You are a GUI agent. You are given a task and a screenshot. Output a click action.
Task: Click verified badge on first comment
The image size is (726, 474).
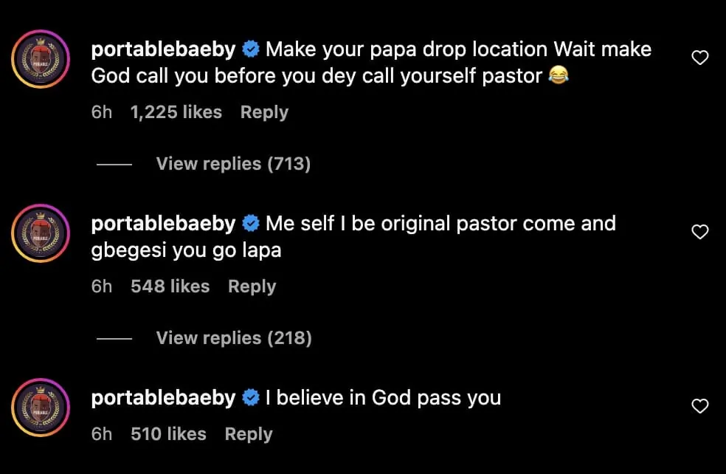[x=251, y=50]
